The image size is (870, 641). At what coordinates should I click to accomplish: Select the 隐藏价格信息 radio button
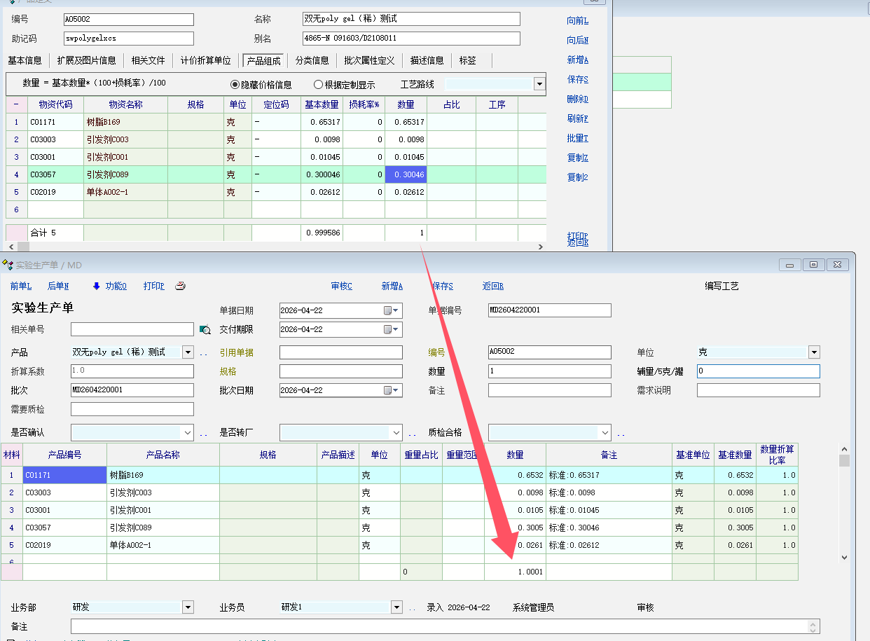click(x=235, y=85)
